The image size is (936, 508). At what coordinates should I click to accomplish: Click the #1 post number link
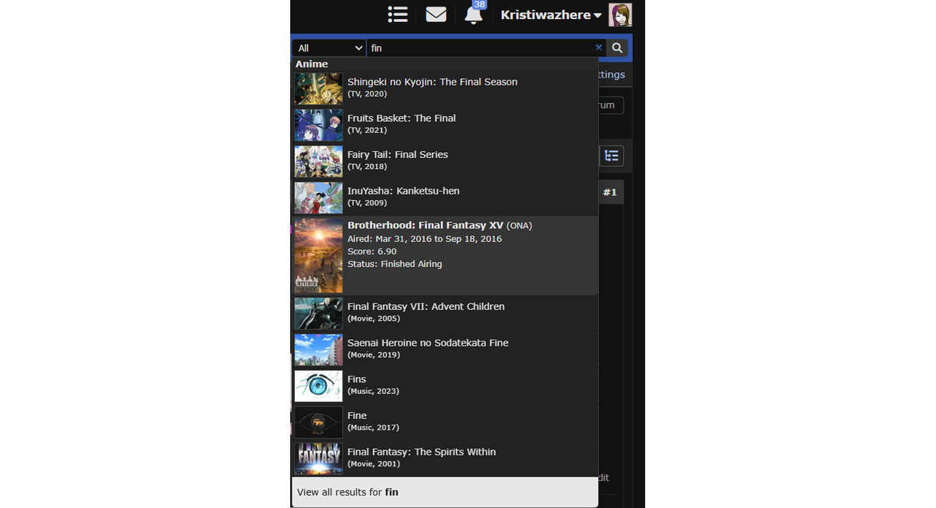tap(610, 192)
